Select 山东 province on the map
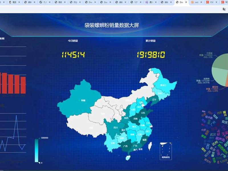228x171 pixels. (x=144, y=113)
